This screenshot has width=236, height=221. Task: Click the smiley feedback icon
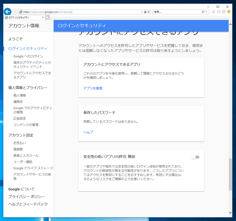(229, 11)
